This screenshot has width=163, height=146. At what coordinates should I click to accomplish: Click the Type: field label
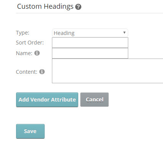click(23, 33)
